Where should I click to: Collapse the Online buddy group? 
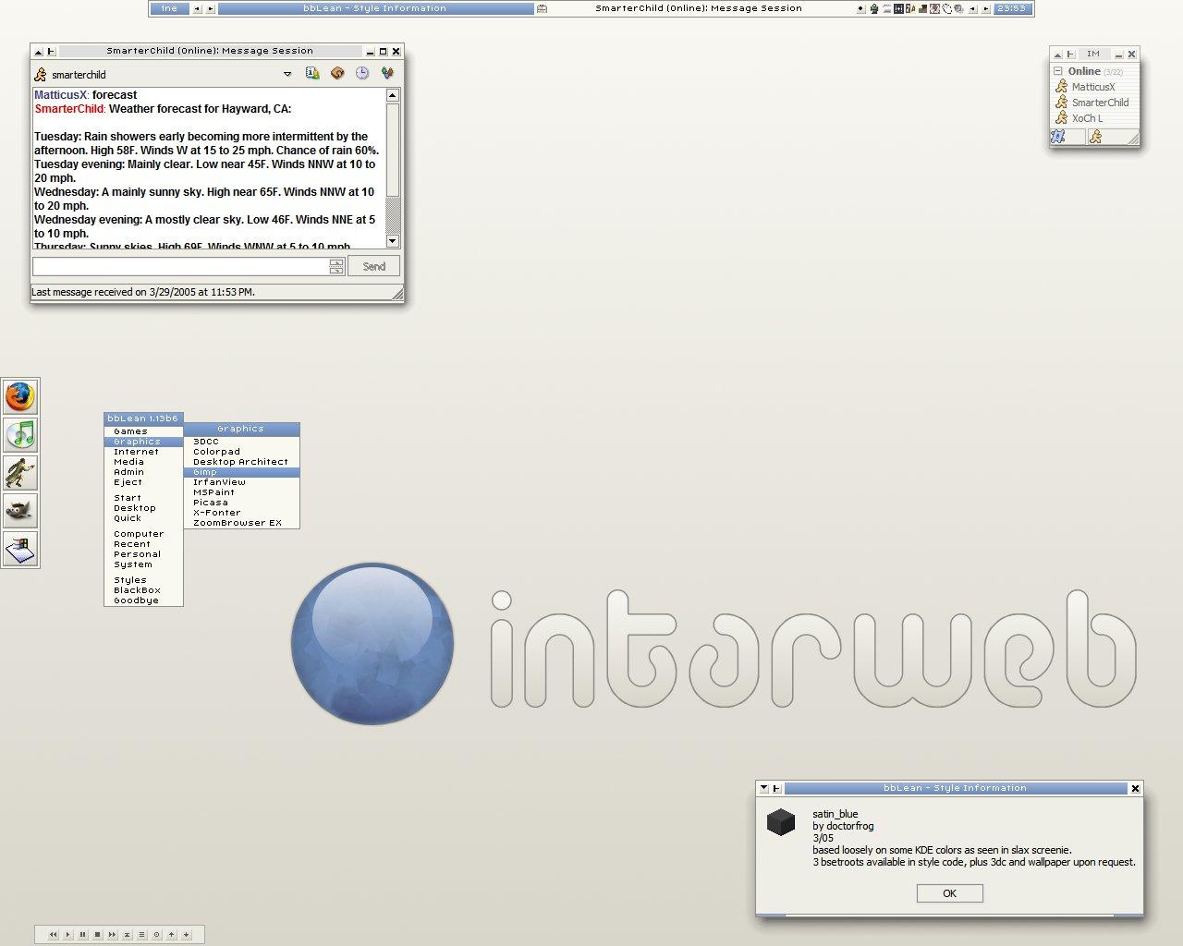click(1057, 71)
